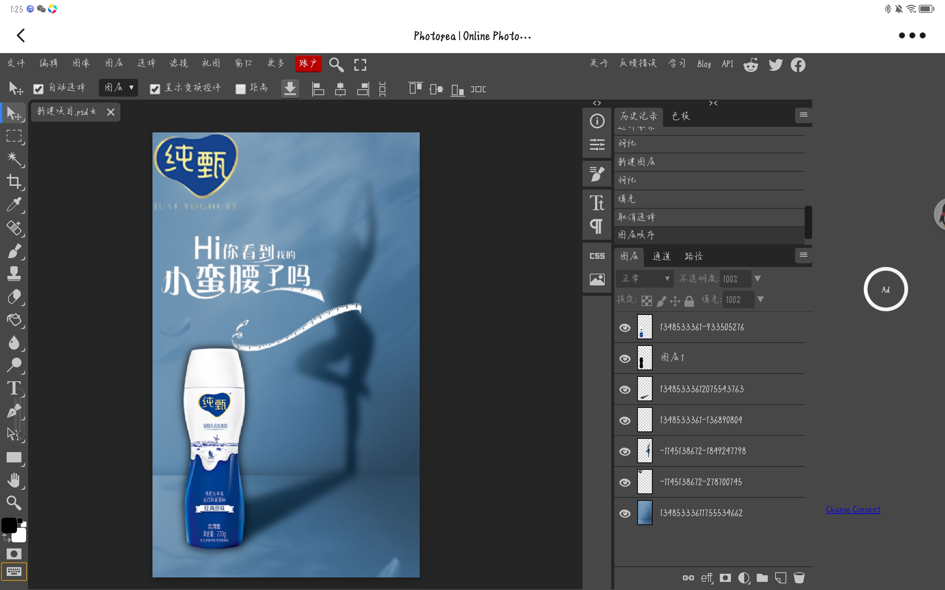The image size is (945, 590).
Task: Select the Zoom tool in the left toolbar
Action: (x=14, y=503)
